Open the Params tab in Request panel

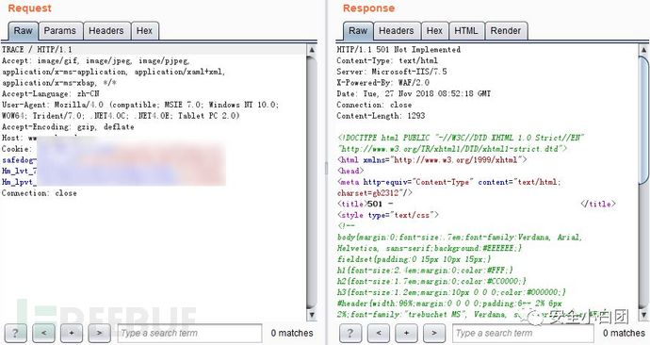(59, 31)
